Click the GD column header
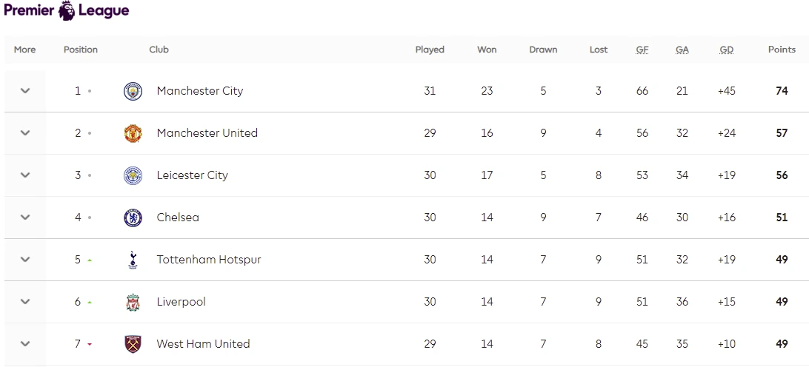The height and width of the screenshot is (367, 809). (x=727, y=50)
